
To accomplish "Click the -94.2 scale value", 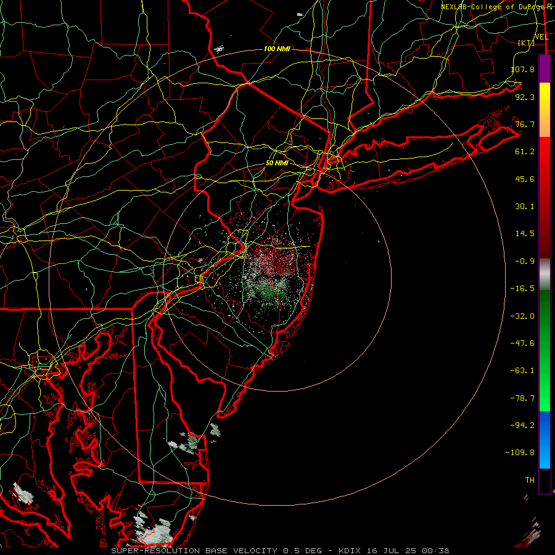I will tap(522, 425).
